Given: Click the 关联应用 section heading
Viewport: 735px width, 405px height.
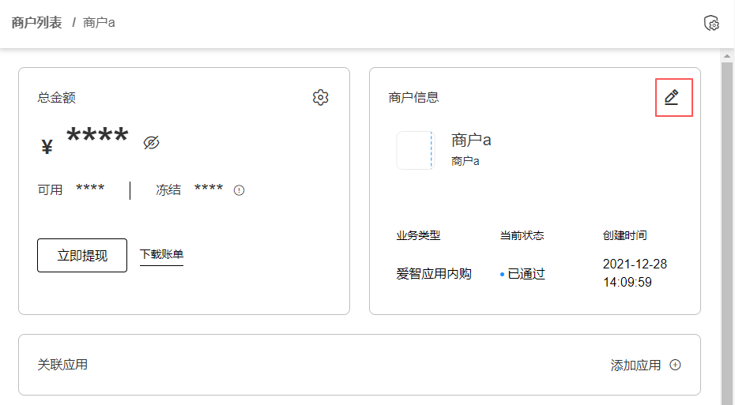Looking at the screenshot, I should click(x=62, y=365).
